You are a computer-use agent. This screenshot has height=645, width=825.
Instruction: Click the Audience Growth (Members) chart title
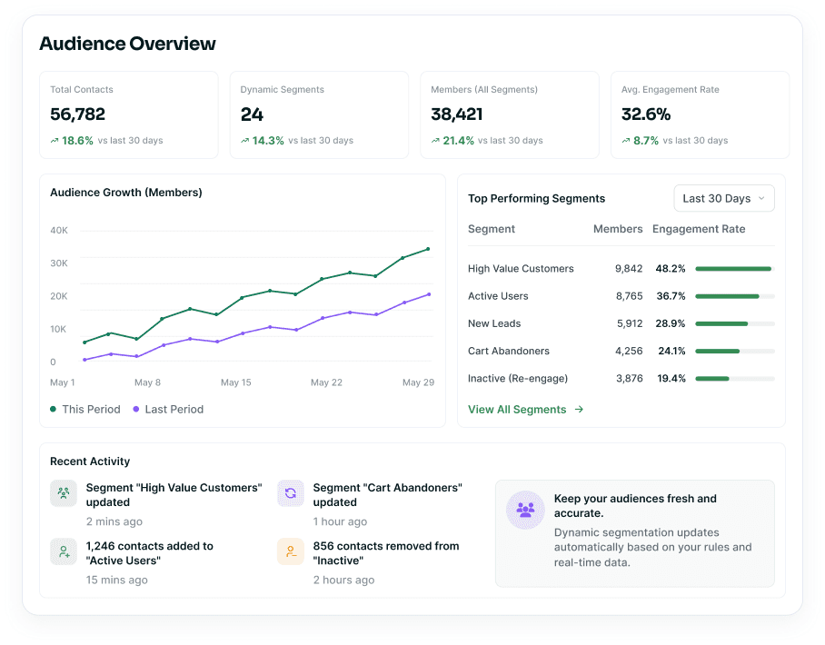(x=126, y=193)
